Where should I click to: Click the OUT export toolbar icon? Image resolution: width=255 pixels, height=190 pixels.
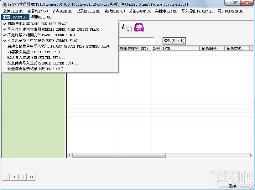(126, 27)
